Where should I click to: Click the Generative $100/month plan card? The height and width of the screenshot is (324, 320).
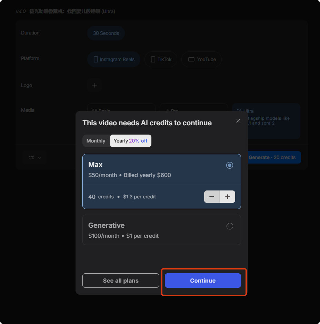pyautogui.click(x=155, y=230)
